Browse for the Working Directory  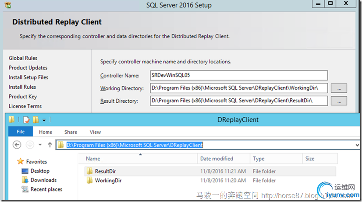[339, 88]
